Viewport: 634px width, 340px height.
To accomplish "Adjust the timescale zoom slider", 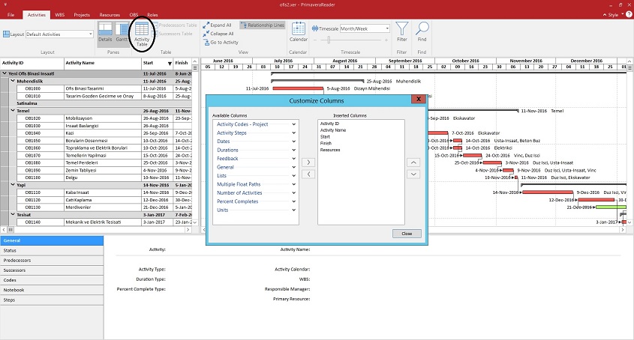I will coord(329,40).
